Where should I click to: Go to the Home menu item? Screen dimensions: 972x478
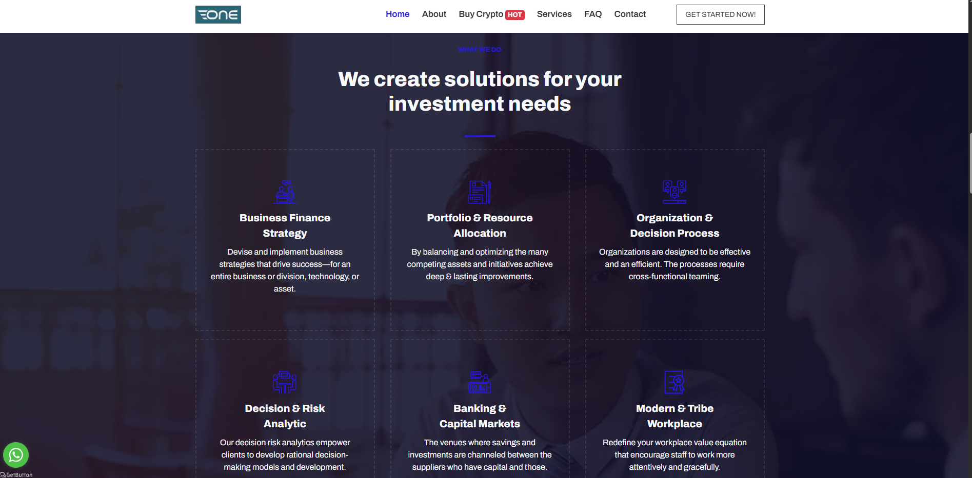pyautogui.click(x=397, y=14)
